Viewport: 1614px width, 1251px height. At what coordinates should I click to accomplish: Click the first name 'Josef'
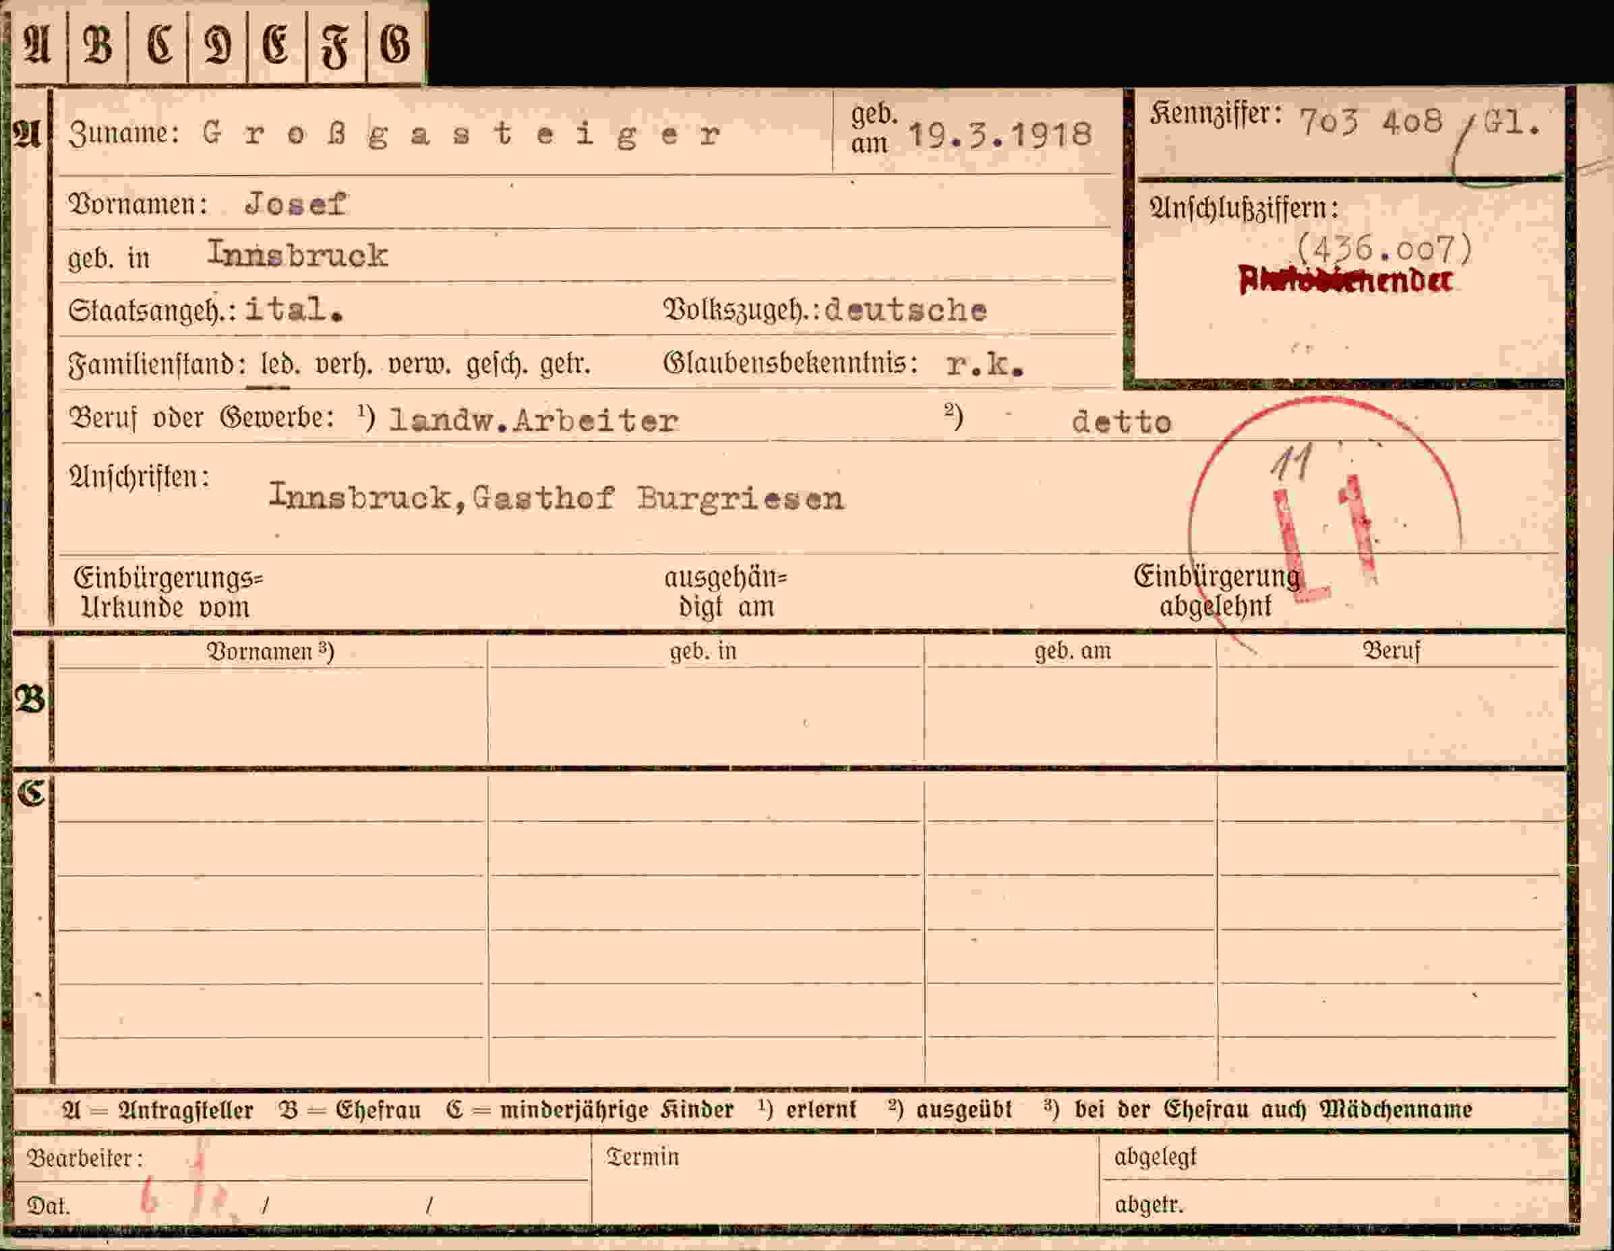coord(295,204)
